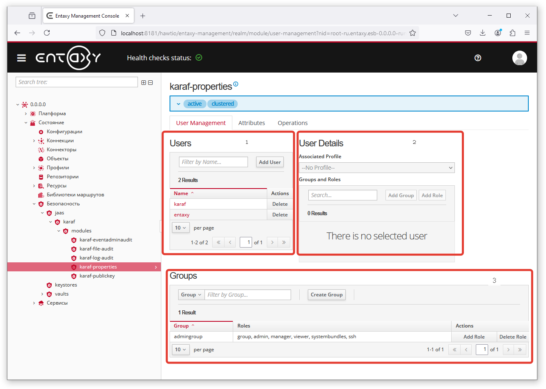
Task: Click the green health check status icon
Action: [199, 58]
